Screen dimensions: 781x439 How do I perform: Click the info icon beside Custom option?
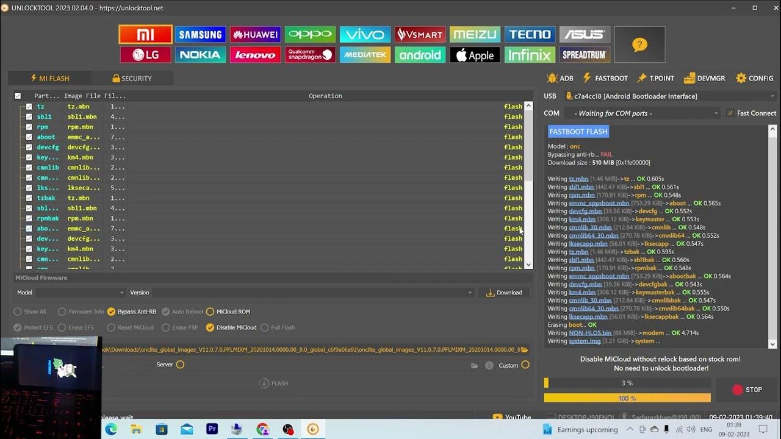[489, 365]
